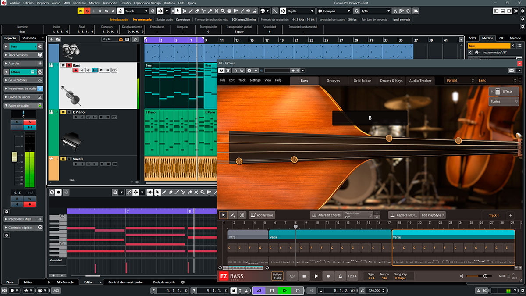
Task: Click the EZbass plugin camera snapshot icon
Action: (511, 71)
